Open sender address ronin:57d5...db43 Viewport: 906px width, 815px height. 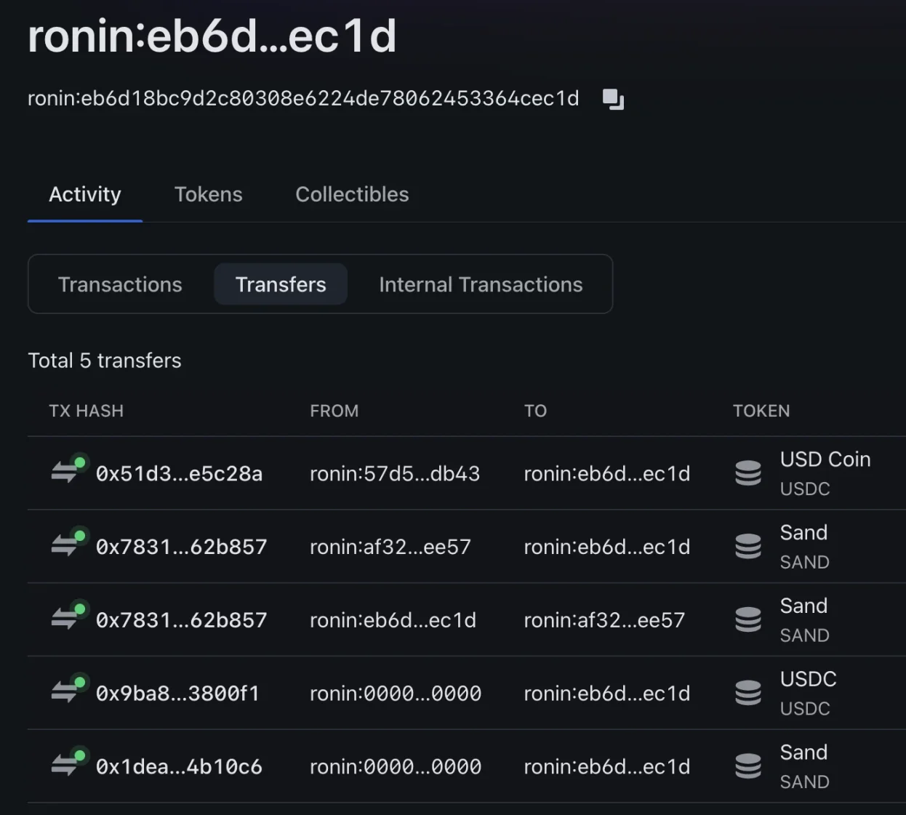395,473
